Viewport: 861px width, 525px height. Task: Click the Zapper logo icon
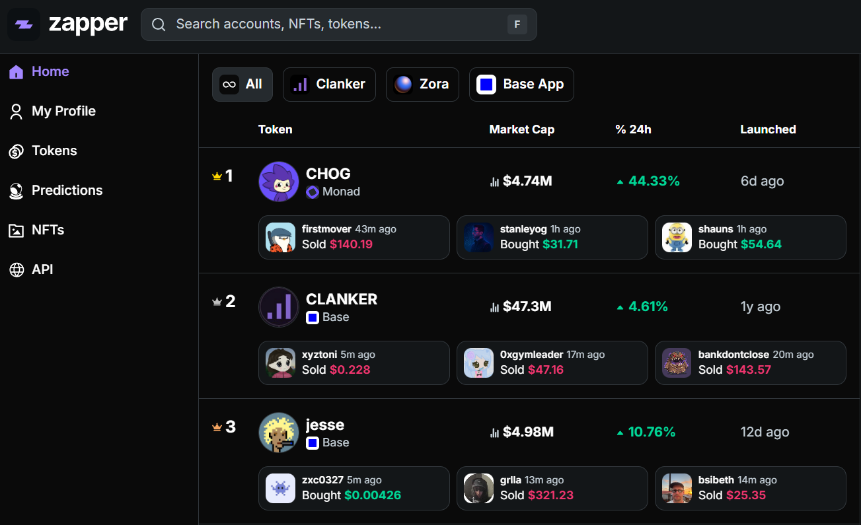click(24, 24)
